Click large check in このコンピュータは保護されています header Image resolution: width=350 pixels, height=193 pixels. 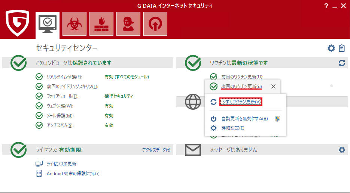(x=18, y=63)
